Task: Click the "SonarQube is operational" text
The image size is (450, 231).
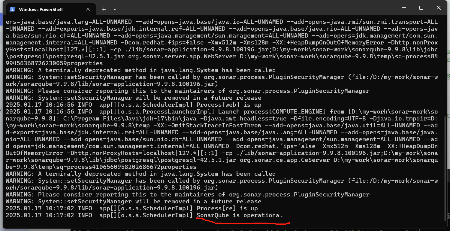Action: coord(240,215)
